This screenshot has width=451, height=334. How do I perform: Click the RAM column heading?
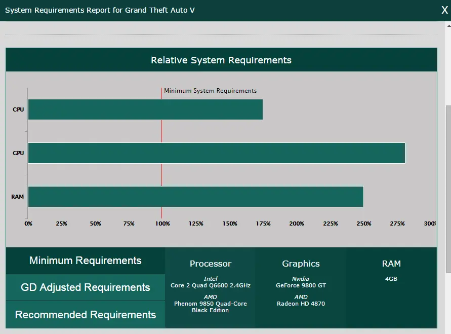391,264
